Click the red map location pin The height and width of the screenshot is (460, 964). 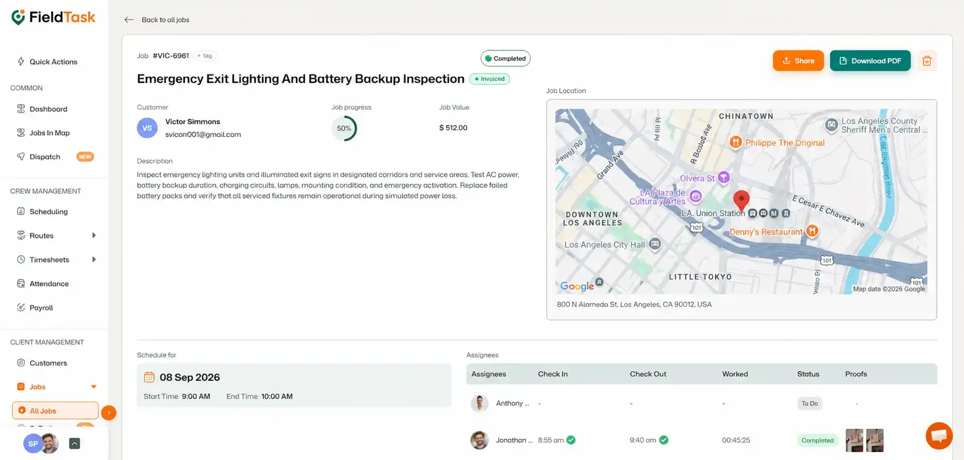coord(741,201)
